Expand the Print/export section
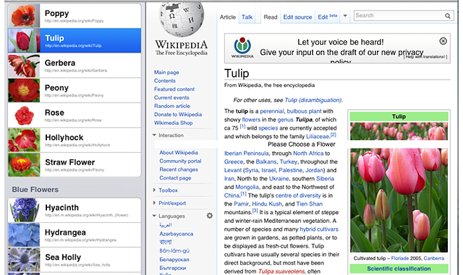The width and height of the screenshot is (463, 275). [154, 203]
